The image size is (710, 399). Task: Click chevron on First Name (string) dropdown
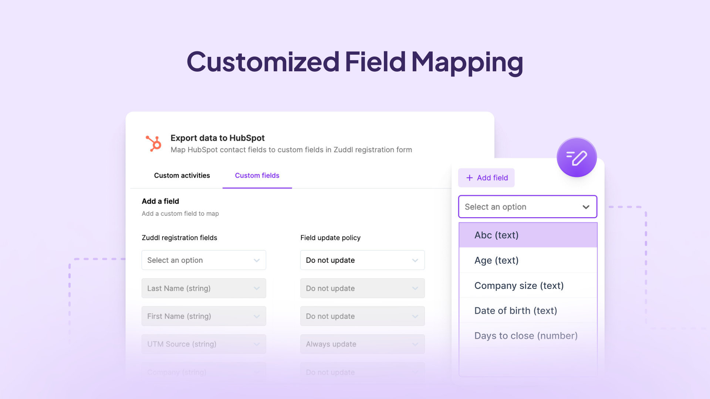(x=257, y=316)
